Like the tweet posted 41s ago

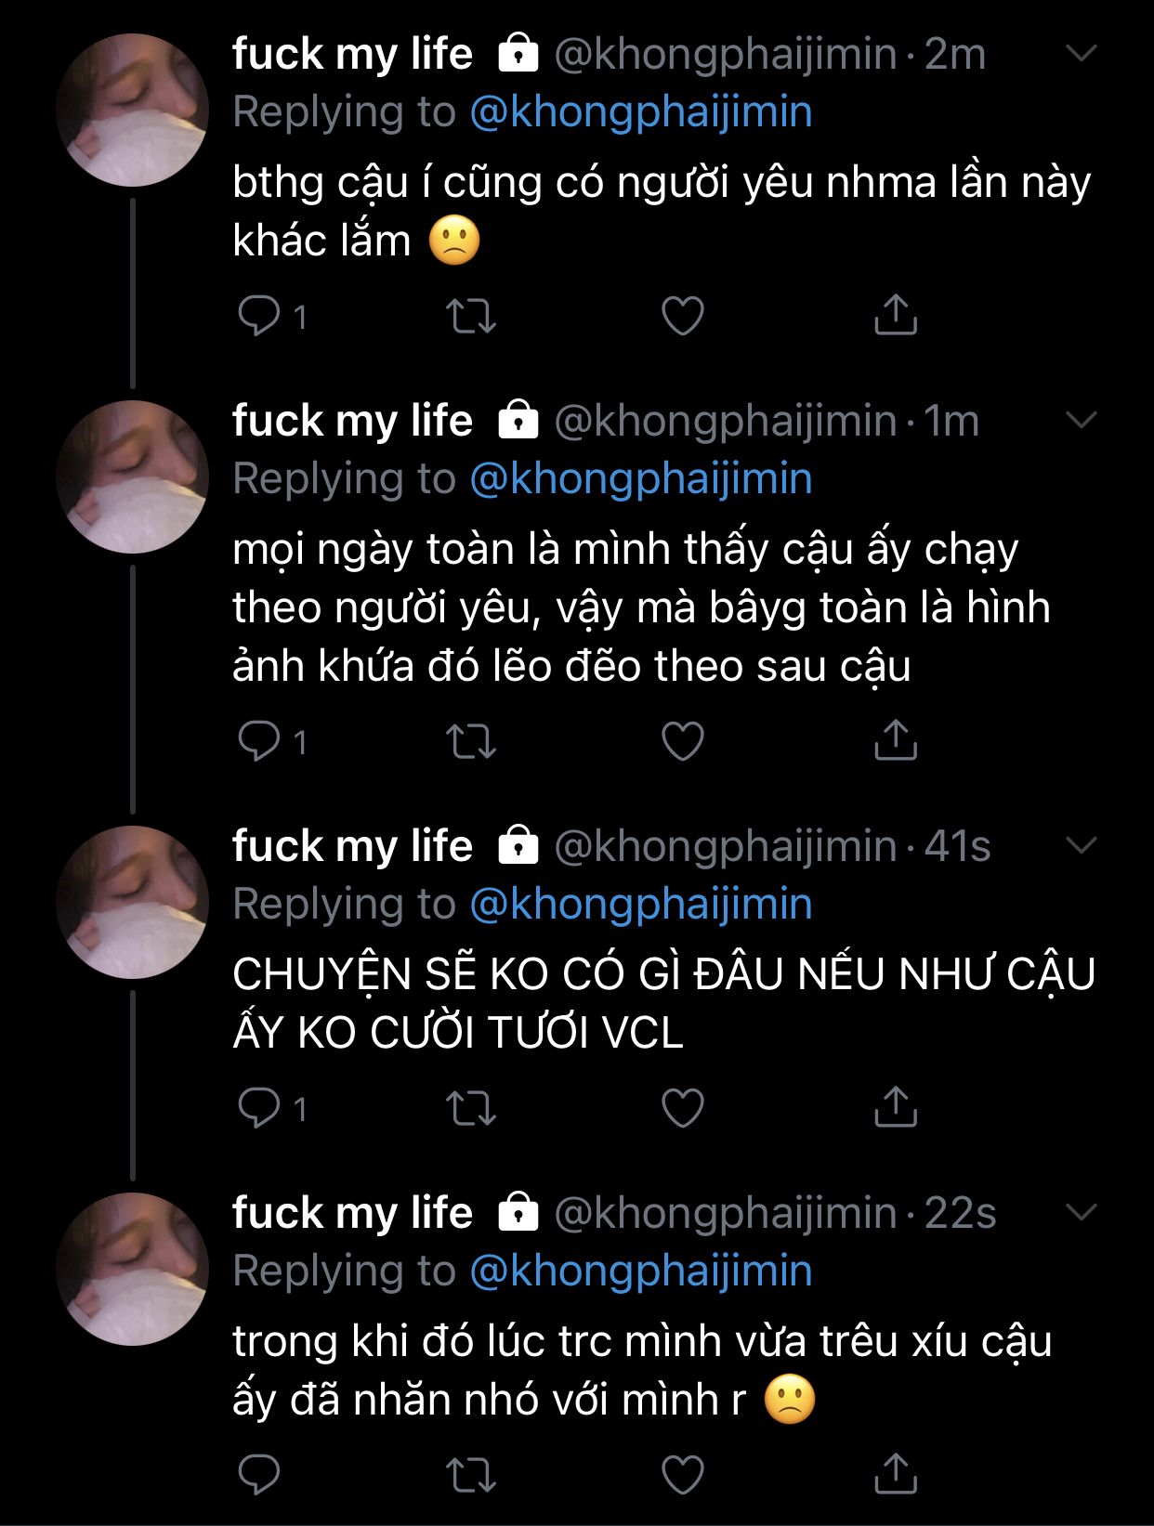[682, 1108]
